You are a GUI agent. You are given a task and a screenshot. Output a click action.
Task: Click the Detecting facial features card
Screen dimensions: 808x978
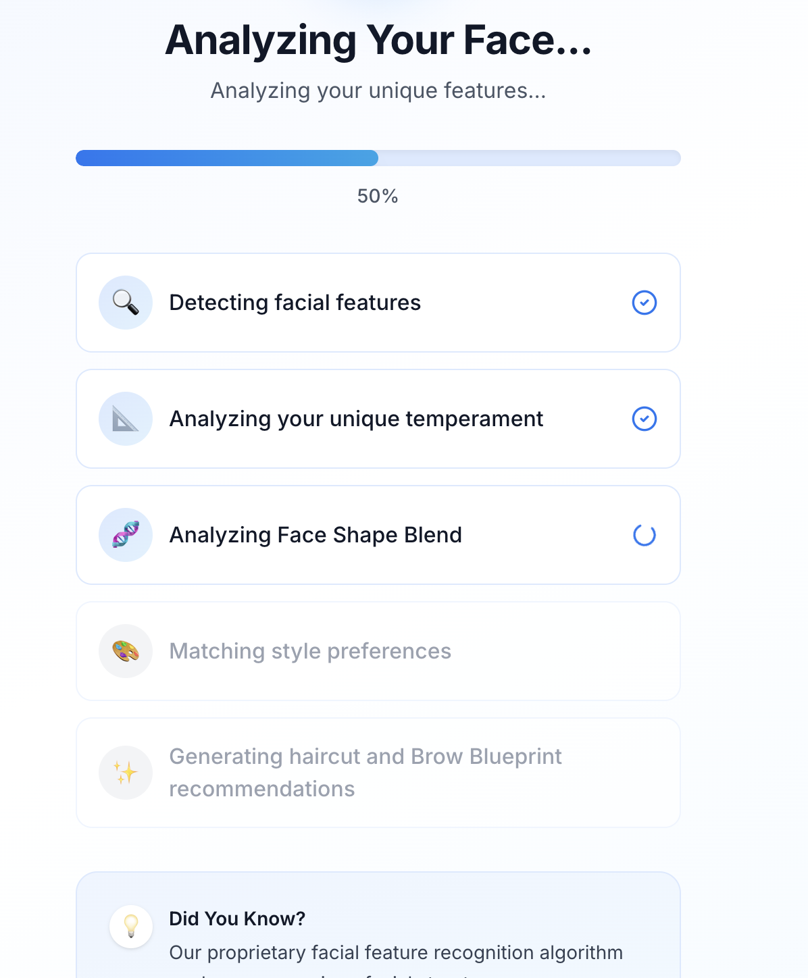pyautogui.click(x=378, y=303)
